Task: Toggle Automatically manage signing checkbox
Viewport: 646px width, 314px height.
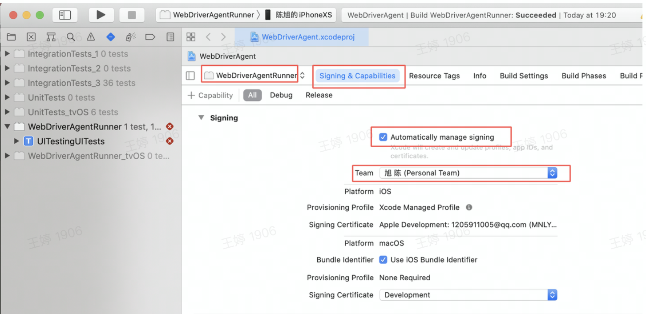Action: [383, 137]
